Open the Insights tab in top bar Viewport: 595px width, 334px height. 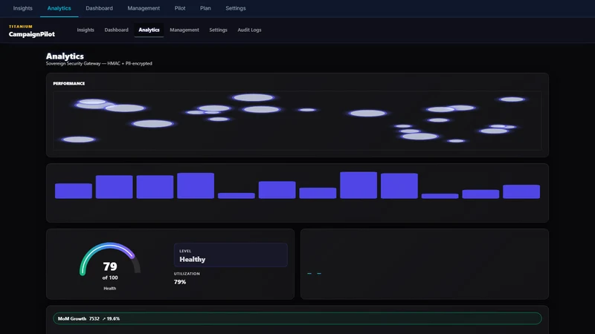23,8
